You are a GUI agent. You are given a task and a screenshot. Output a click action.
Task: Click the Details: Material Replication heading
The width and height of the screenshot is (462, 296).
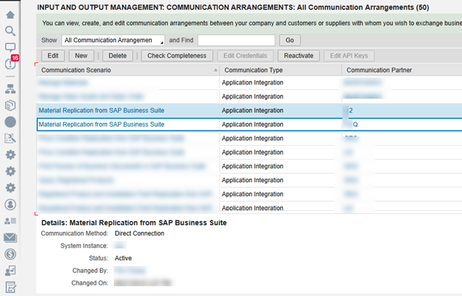pos(134,223)
